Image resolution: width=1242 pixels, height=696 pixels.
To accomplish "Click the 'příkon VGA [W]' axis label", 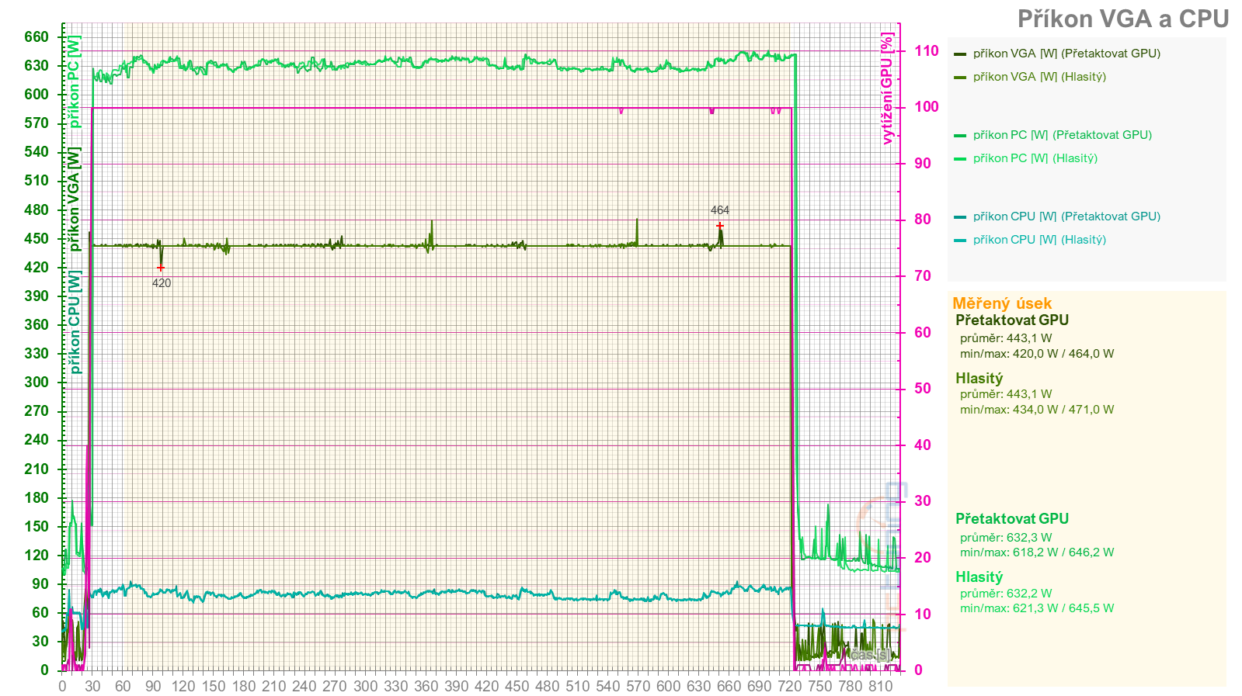I will click(74, 199).
